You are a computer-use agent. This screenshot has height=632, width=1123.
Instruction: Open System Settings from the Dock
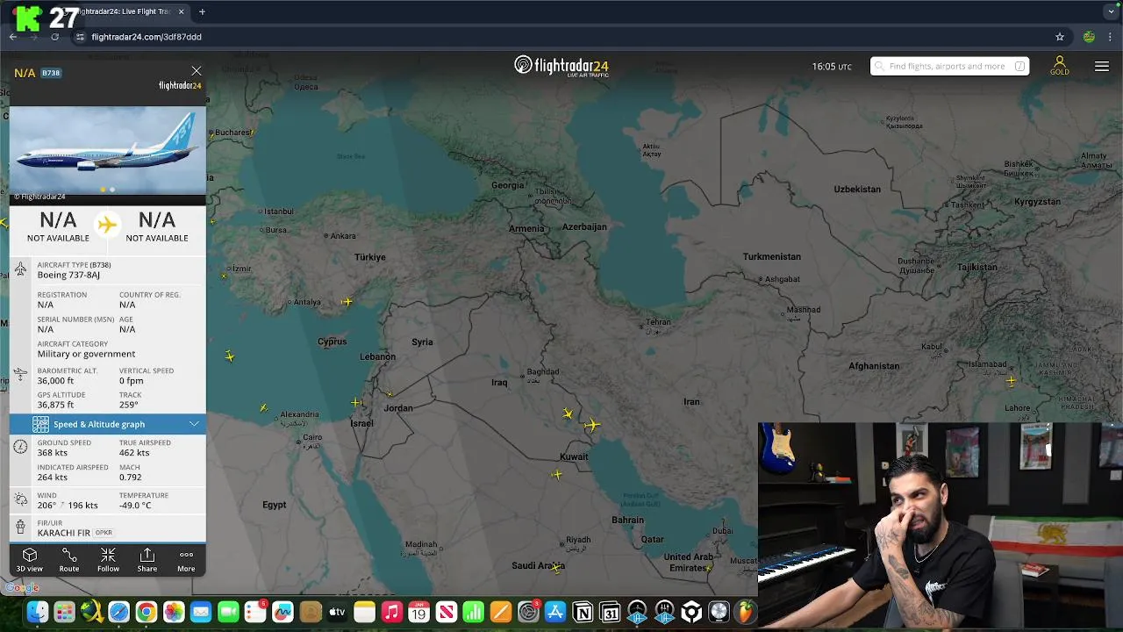528,612
